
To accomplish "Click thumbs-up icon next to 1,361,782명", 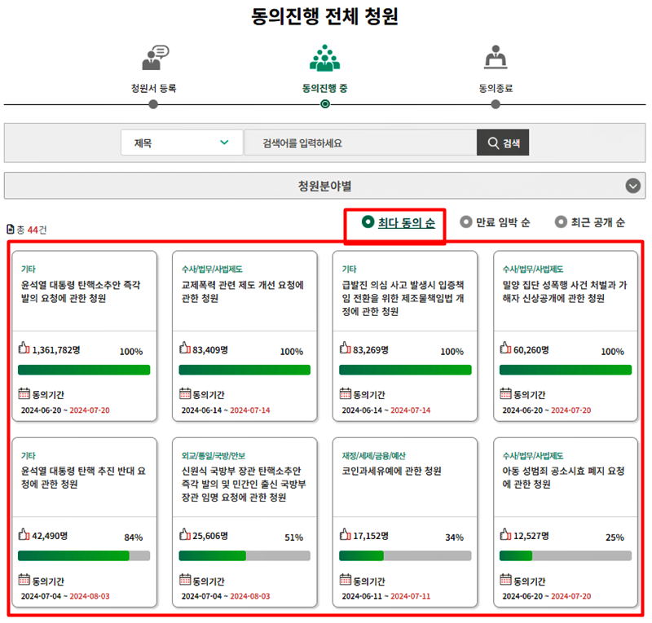I will 24,348.
